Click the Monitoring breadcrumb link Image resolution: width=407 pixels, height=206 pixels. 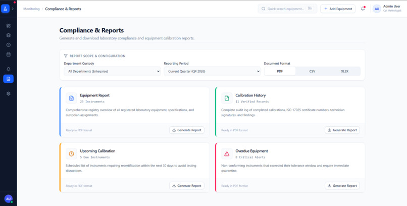tap(31, 9)
